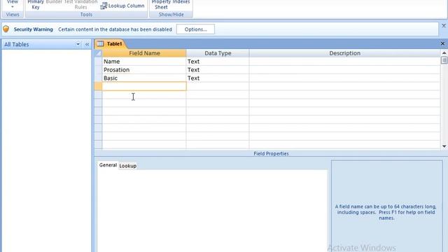Click the row selector of Basic field

tap(98, 78)
